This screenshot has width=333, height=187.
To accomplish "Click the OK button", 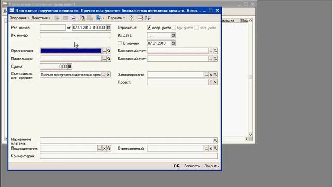I will click(x=177, y=166).
